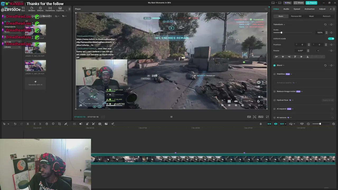Click the Export button
The image size is (338, 190).
pos(311,3)
